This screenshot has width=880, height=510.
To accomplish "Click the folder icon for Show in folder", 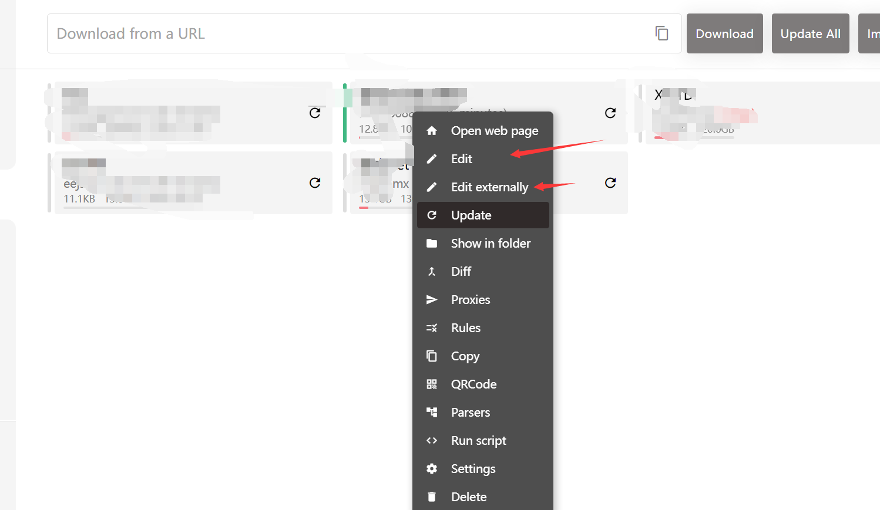I will 432,244.
